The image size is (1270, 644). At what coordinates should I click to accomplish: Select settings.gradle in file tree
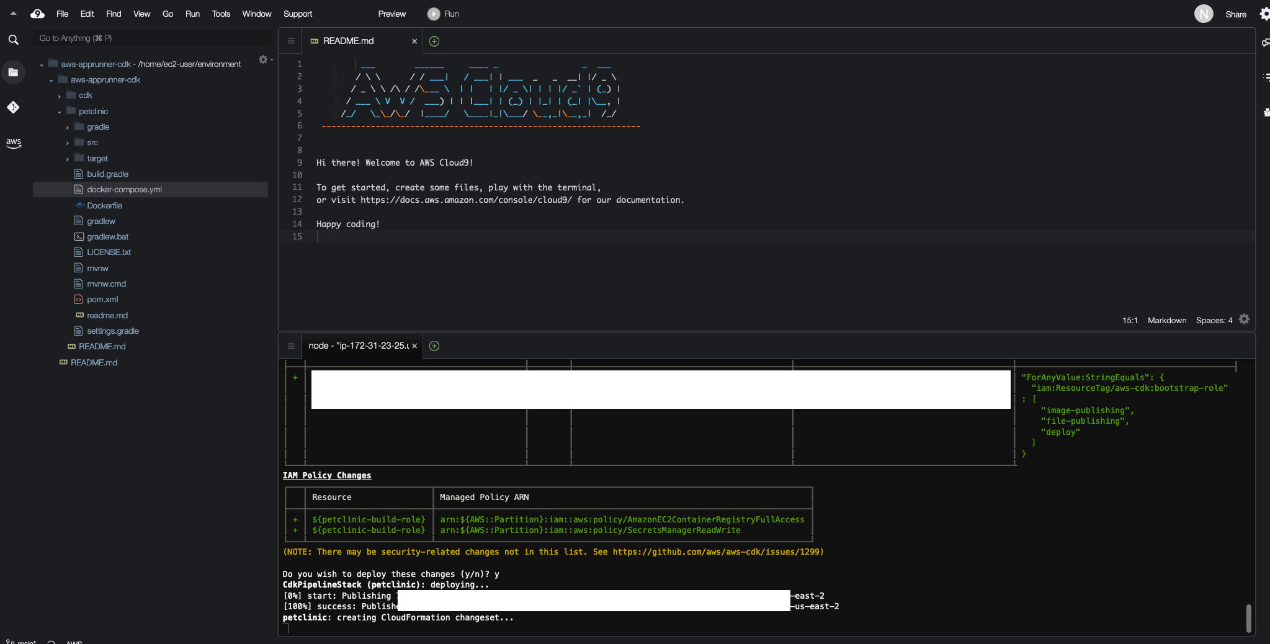tap(113, 331)
